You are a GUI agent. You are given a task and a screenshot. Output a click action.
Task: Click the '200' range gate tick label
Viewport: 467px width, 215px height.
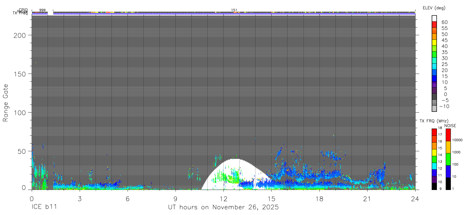coord(20,35)
